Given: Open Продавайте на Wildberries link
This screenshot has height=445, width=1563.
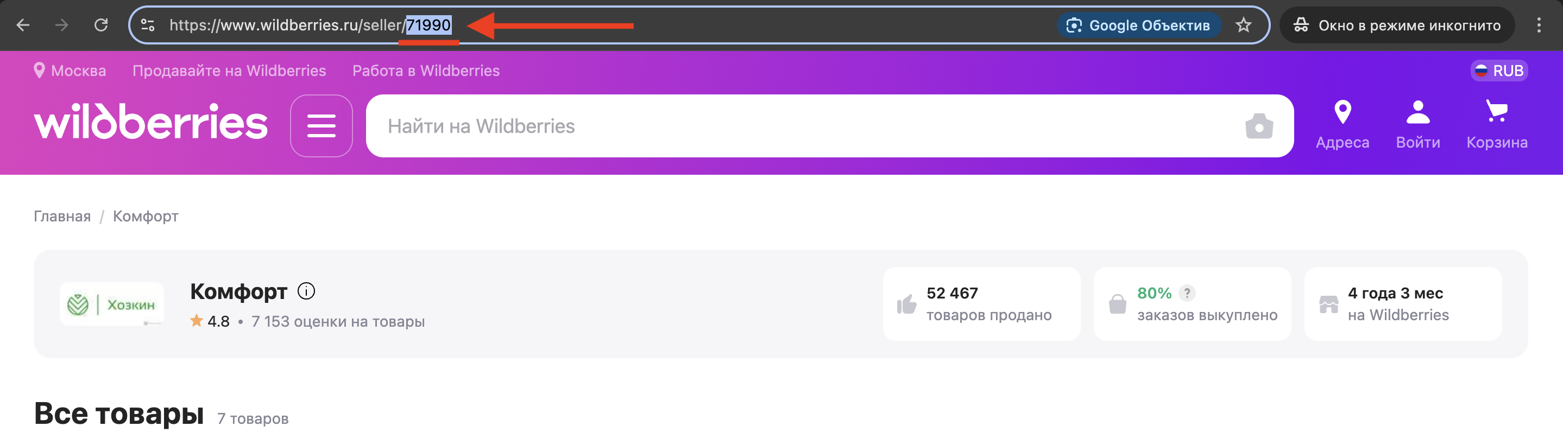Looking at the screenshot, I should pos(229,71).
